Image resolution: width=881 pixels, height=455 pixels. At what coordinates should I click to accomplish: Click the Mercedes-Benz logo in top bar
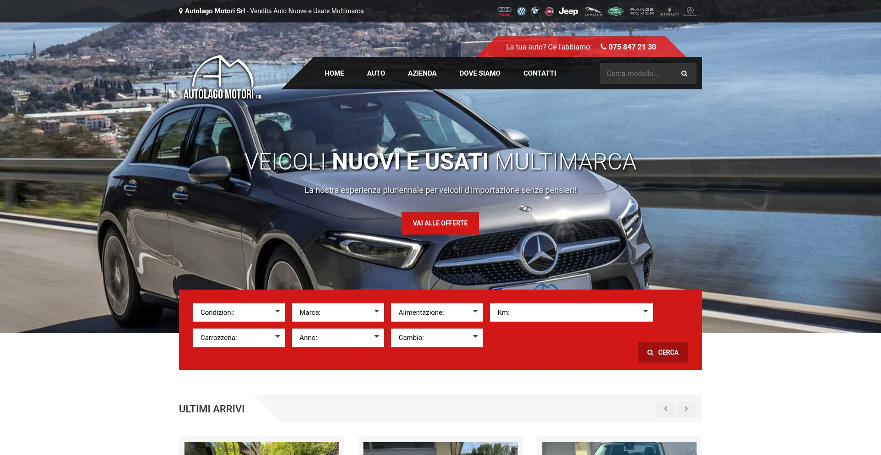coord(690,11)
